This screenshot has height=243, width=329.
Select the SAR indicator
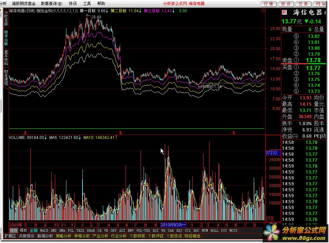[171, 230]
